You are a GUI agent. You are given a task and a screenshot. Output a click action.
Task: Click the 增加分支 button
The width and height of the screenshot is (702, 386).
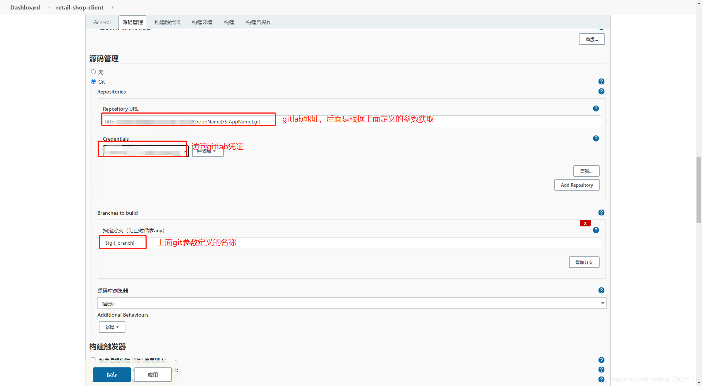[x=584, y=262]
